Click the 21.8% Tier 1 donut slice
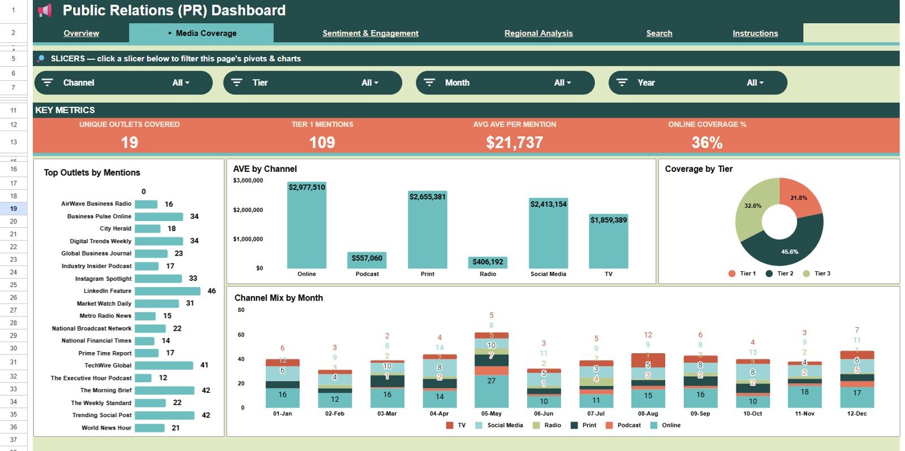Viewport: 905px width, 451px height. tap(800, 198)
